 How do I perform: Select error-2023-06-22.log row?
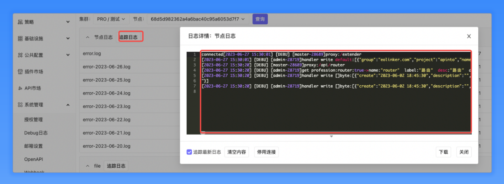[x=130, y=119]
